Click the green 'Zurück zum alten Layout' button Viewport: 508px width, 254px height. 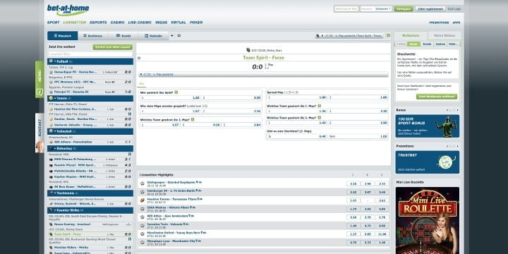[112, 47]
